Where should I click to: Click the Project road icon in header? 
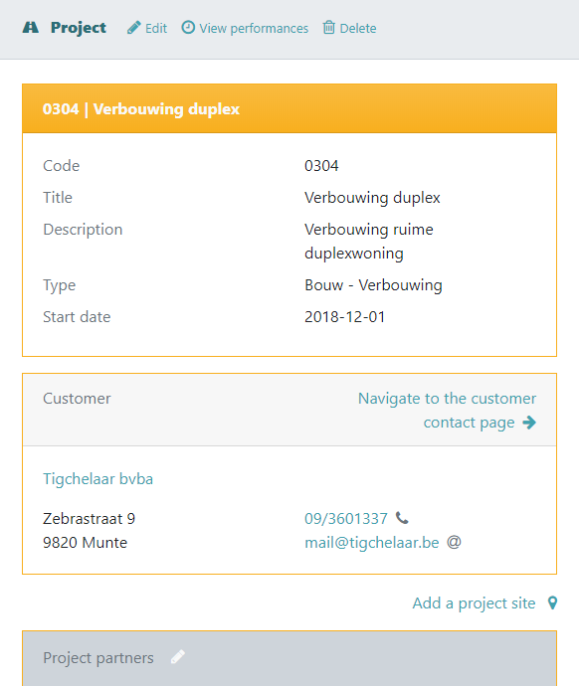coord(30,28)
